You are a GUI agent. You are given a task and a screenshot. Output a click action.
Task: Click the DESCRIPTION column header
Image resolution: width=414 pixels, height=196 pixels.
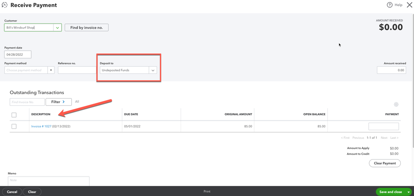pyautogui.click(x=41, y=114)
